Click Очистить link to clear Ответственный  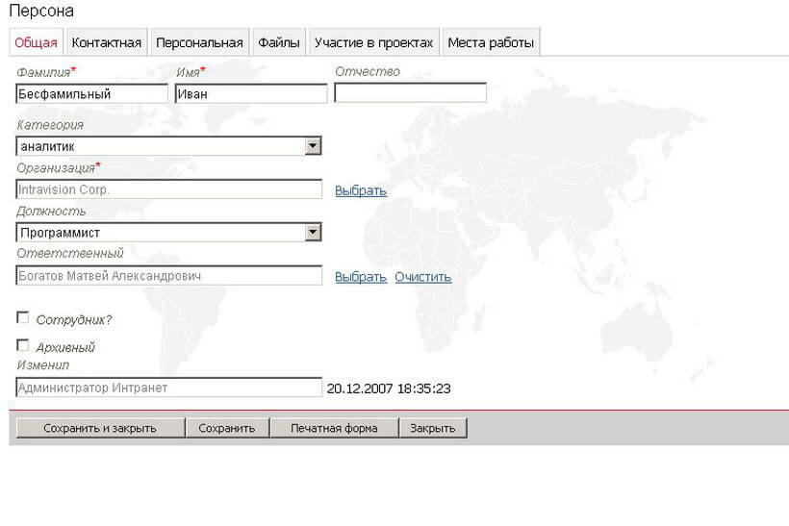[x=422, y=277]
